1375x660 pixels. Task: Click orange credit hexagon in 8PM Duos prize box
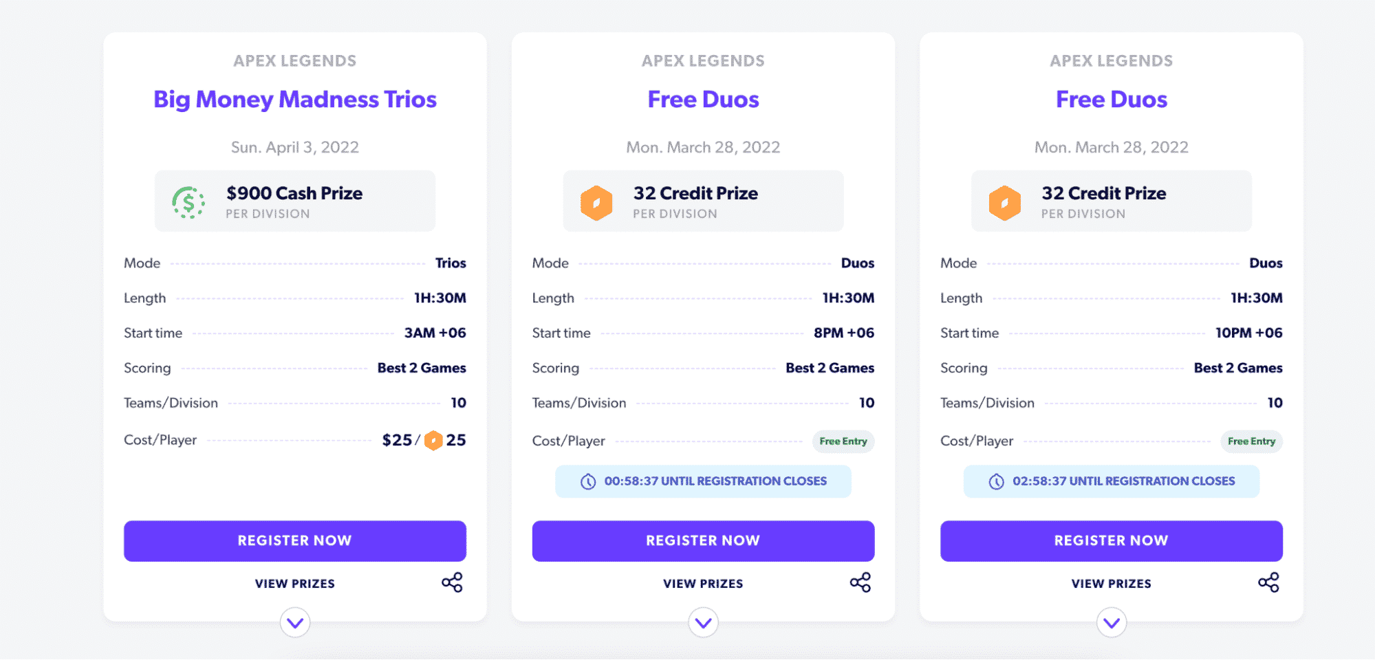pyautogui.click(x=596, y=203)
